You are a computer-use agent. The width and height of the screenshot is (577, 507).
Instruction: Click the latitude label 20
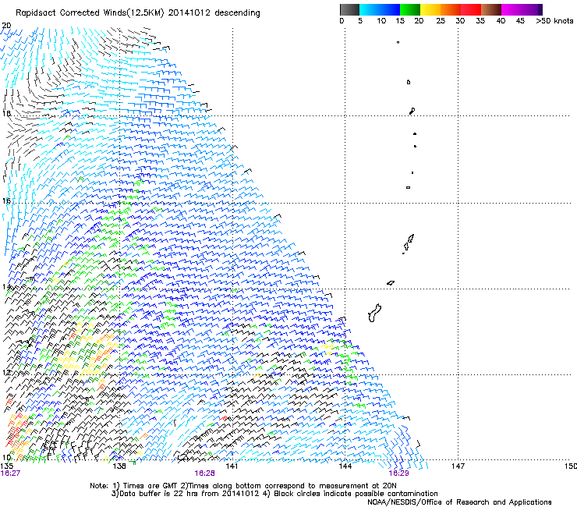click(6, 26)
